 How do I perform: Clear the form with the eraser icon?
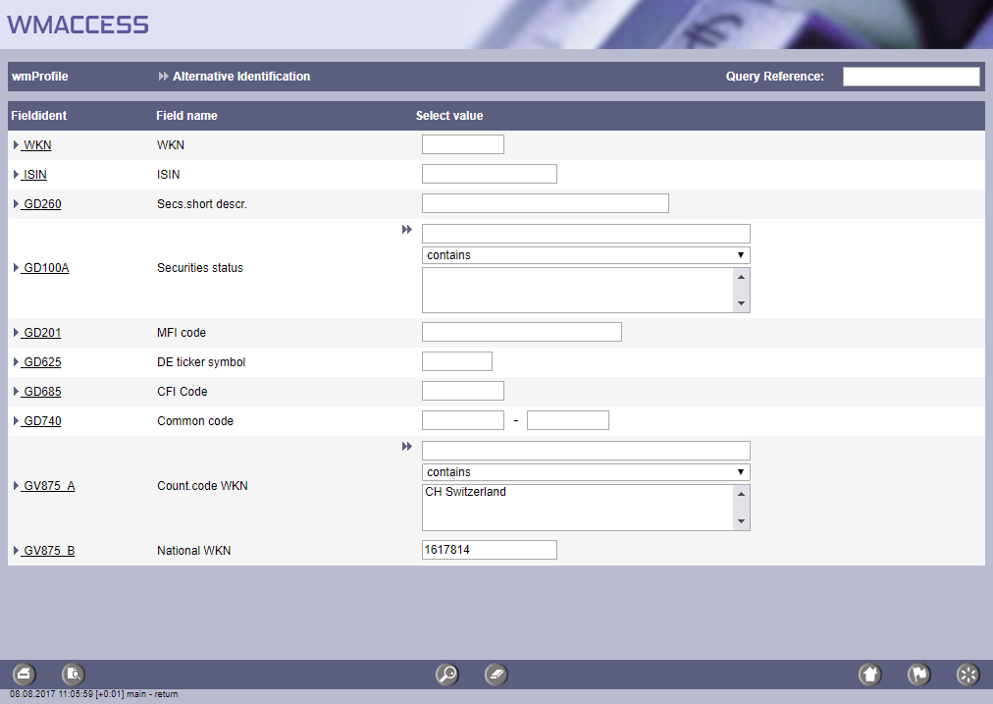pyautogui.click(x=496, y=675)
